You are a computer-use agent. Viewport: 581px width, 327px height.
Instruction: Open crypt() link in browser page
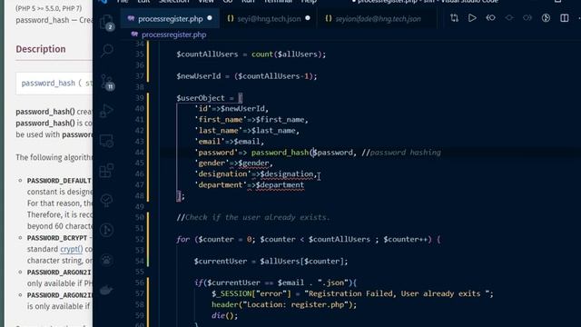click(x=71, y=249)
